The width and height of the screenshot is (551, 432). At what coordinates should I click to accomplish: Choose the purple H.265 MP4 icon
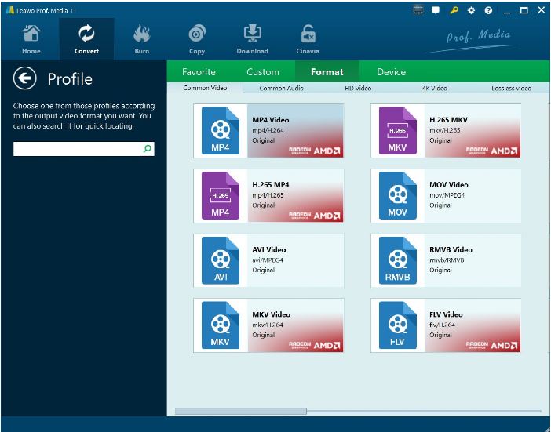[x=221, y=195]
